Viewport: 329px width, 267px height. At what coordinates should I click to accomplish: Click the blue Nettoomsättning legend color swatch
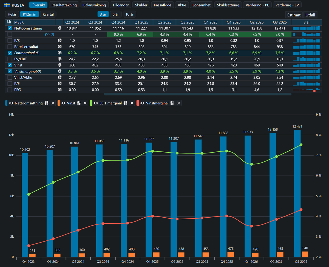click(6, 103)
